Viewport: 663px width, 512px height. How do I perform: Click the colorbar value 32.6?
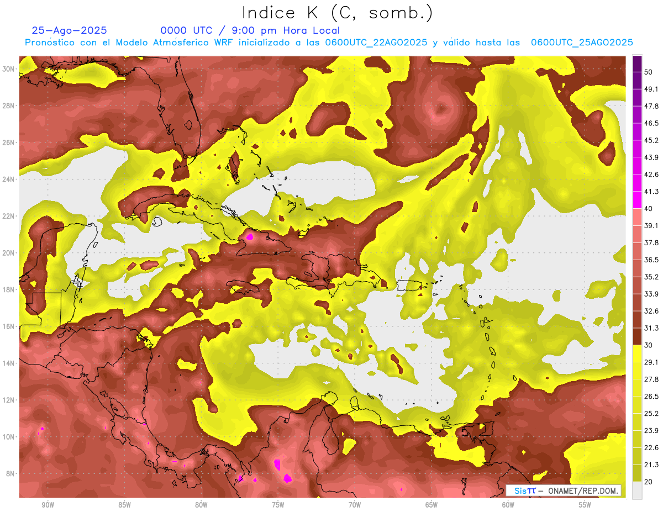click(x=651, y=311)
